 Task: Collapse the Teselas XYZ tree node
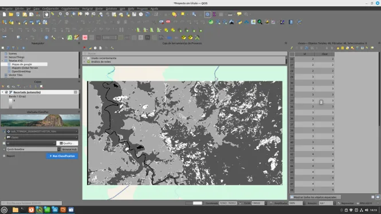[x=2, y=61]
